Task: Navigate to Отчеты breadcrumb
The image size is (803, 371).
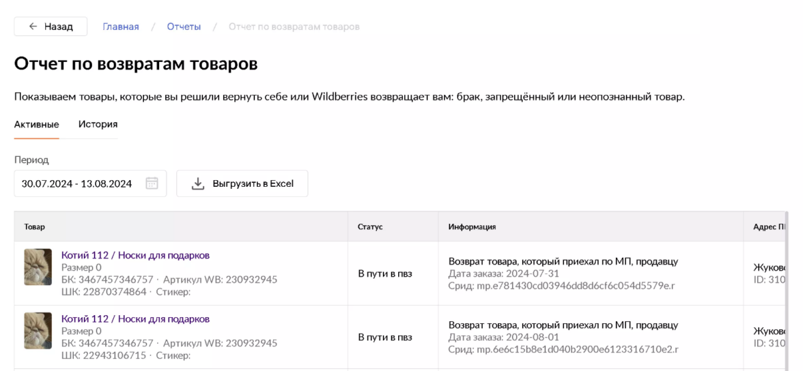Action: 184,27
